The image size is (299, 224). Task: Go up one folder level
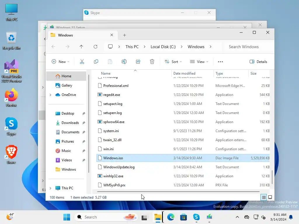81,47
